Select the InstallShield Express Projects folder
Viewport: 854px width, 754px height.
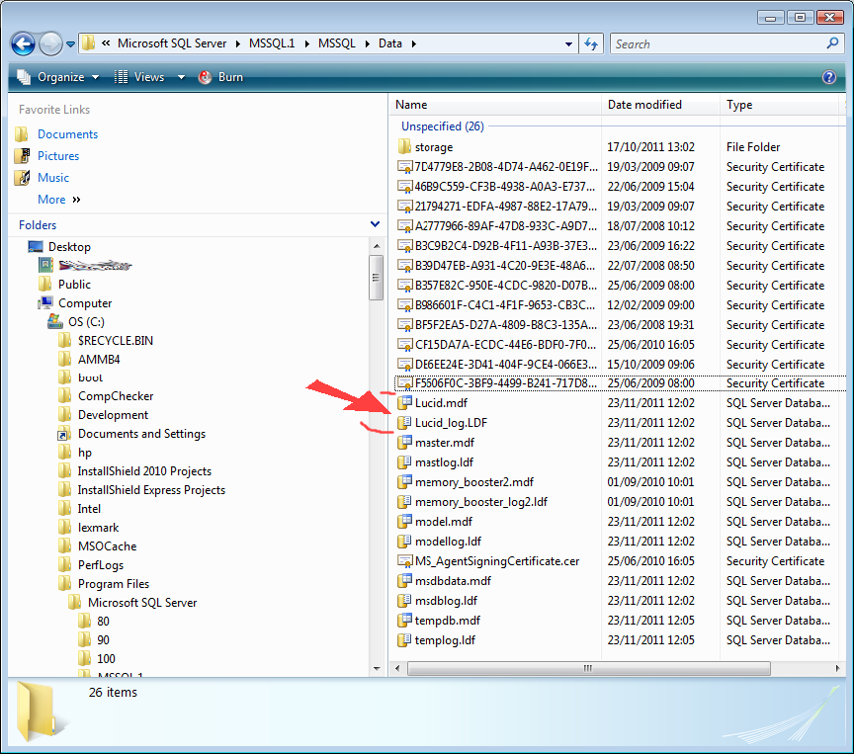[x=151, y=490]
